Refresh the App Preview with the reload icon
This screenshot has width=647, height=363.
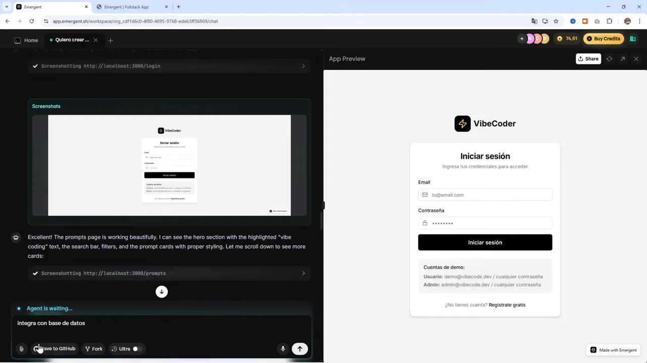[x=609, y=58]
